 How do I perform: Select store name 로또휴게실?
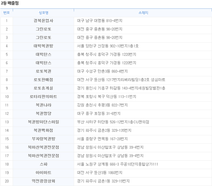click(x=43, y=88)
